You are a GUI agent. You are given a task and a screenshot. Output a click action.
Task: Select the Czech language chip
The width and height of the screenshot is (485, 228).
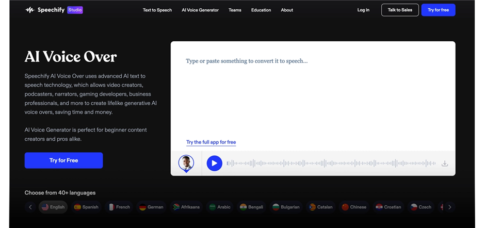421,207
